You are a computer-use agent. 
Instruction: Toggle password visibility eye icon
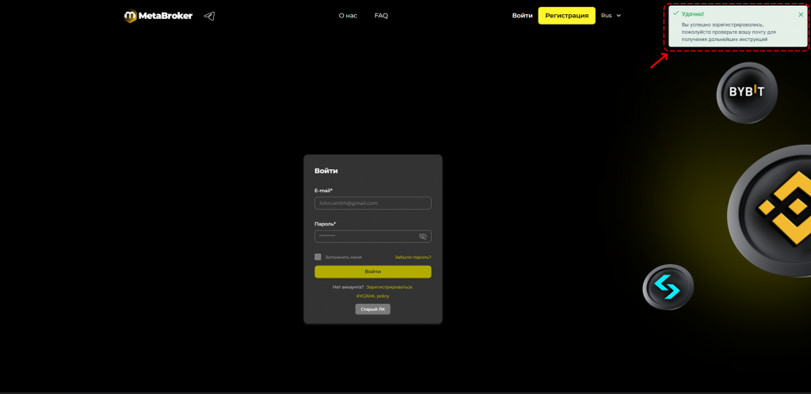point(423,237)
